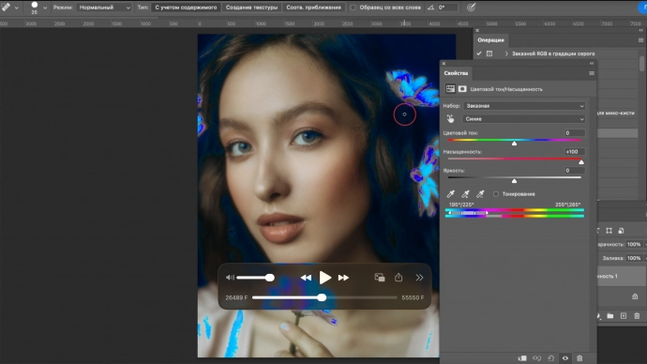
Task: Click the share icon in video overlay
Action: [399, 278]
